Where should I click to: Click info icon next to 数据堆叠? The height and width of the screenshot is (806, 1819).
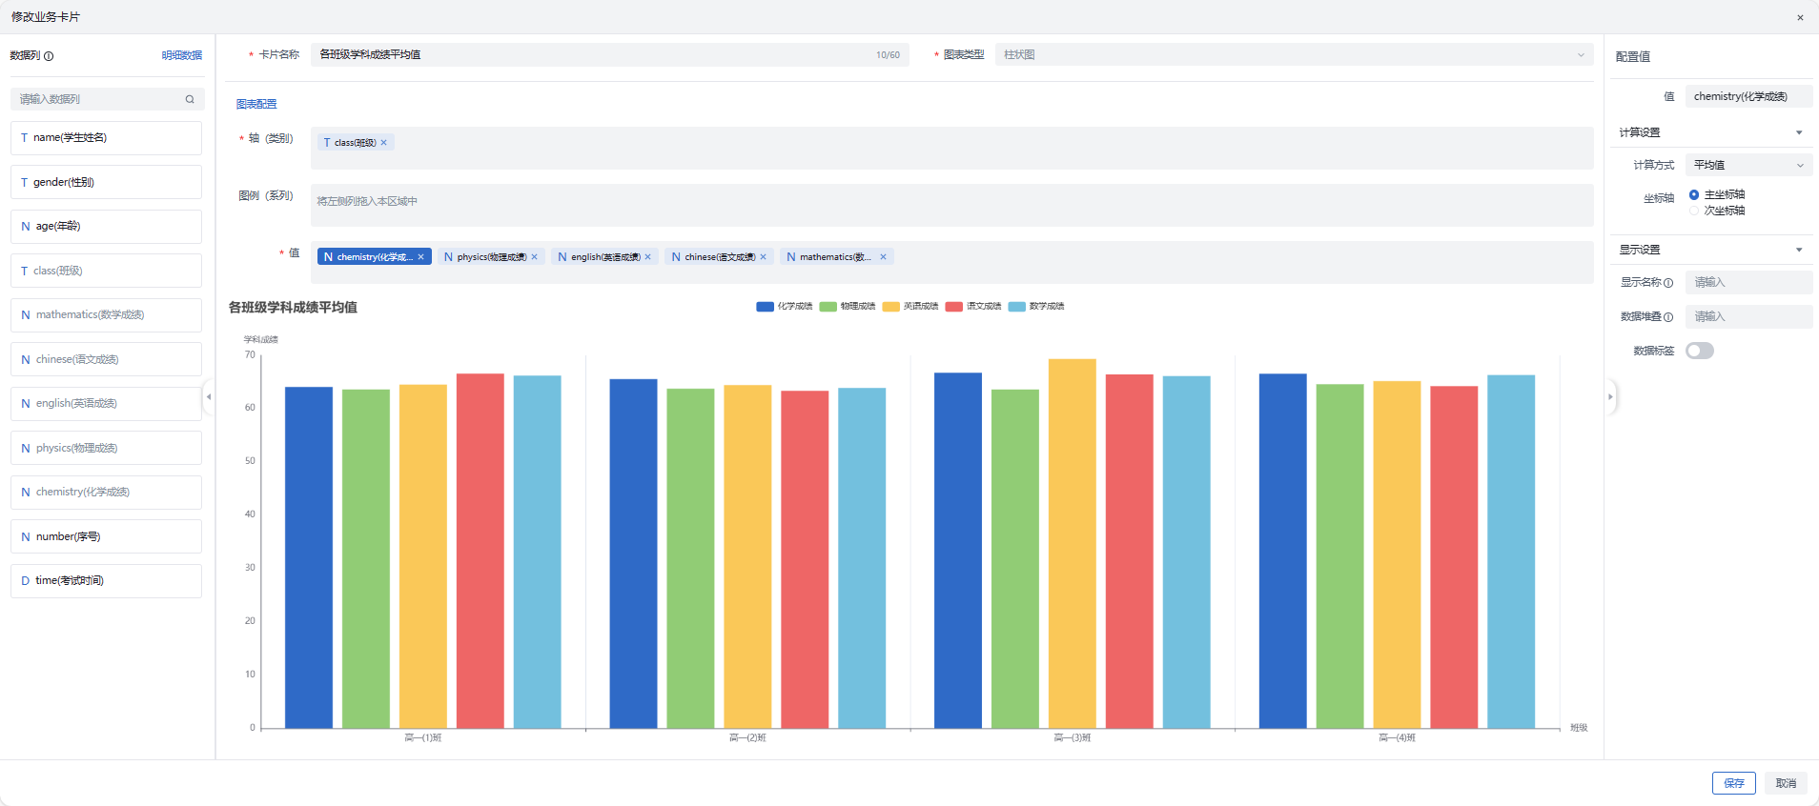tap(1668, 317)
